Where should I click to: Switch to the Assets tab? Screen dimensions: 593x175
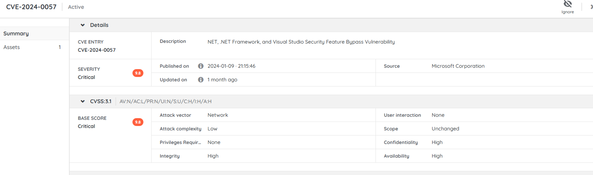click(x=12, y=47)
